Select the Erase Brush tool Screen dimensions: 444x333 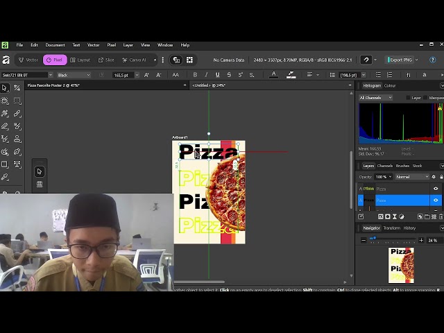point(5,126)
